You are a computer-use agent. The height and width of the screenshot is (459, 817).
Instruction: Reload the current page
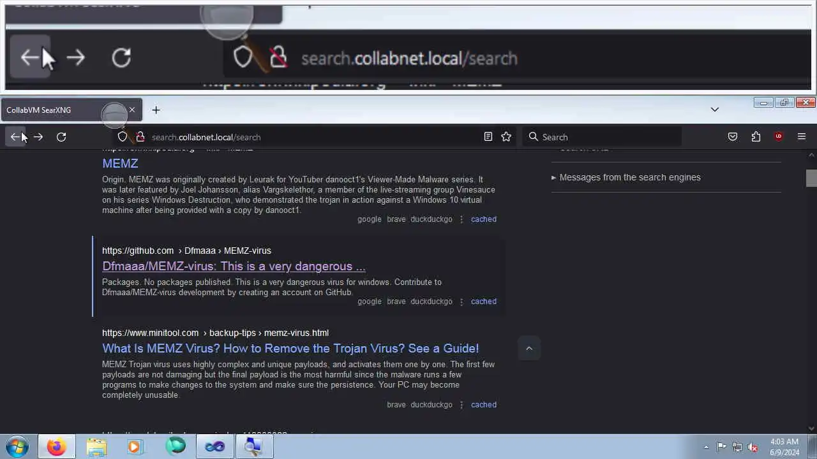click(61, 137)
